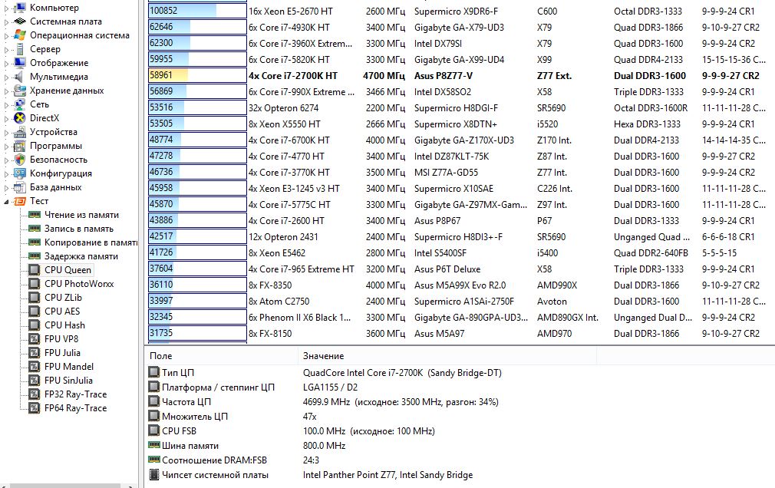
Task: Open the Задержка памяти test
Action: pos(81,256)
